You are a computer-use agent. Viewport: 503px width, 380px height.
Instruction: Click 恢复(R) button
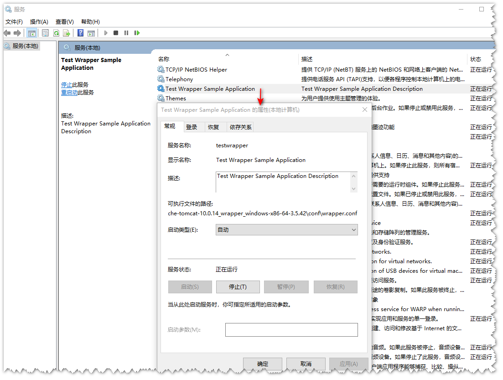click(x=336, y=286)
